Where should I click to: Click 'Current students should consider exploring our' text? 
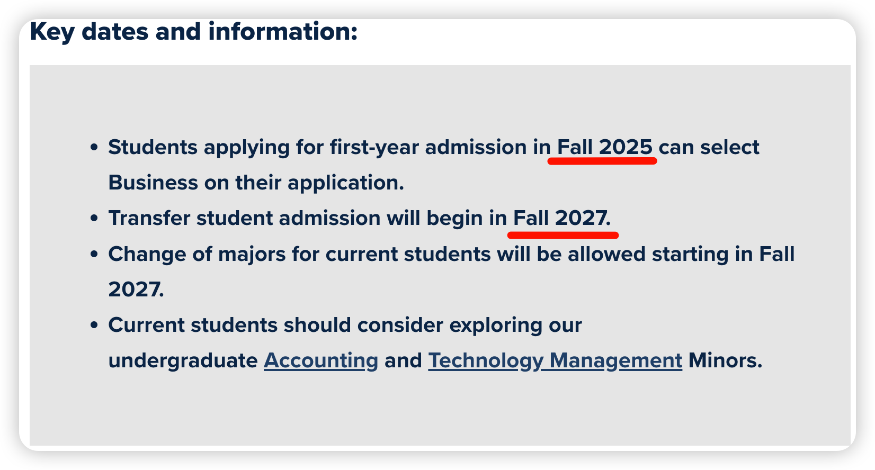click(345, 325)
